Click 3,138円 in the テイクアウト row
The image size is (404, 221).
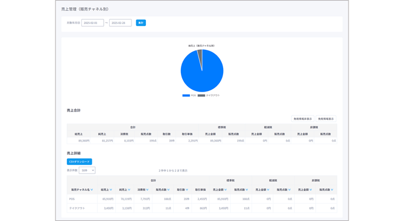[127, 208]
